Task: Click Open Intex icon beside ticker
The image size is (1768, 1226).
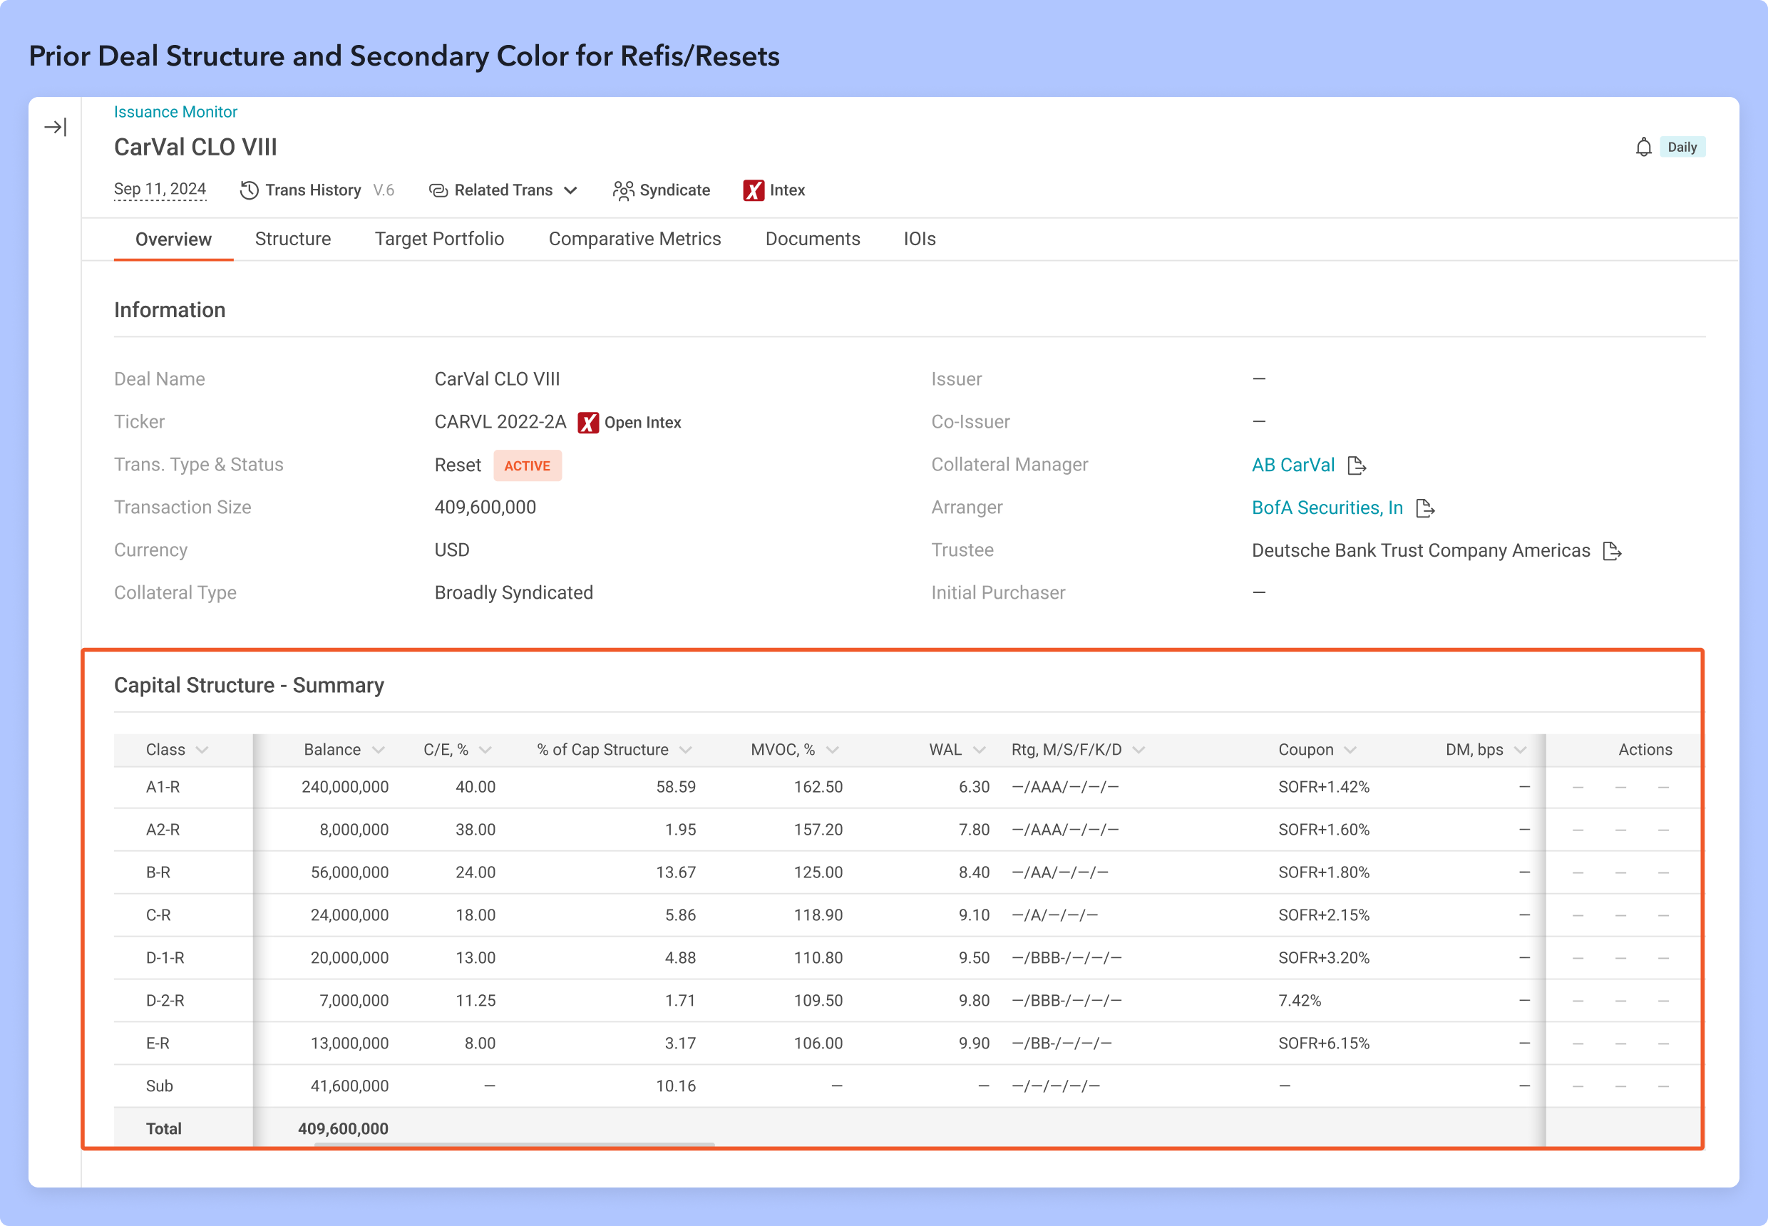Action: point(588,423)
